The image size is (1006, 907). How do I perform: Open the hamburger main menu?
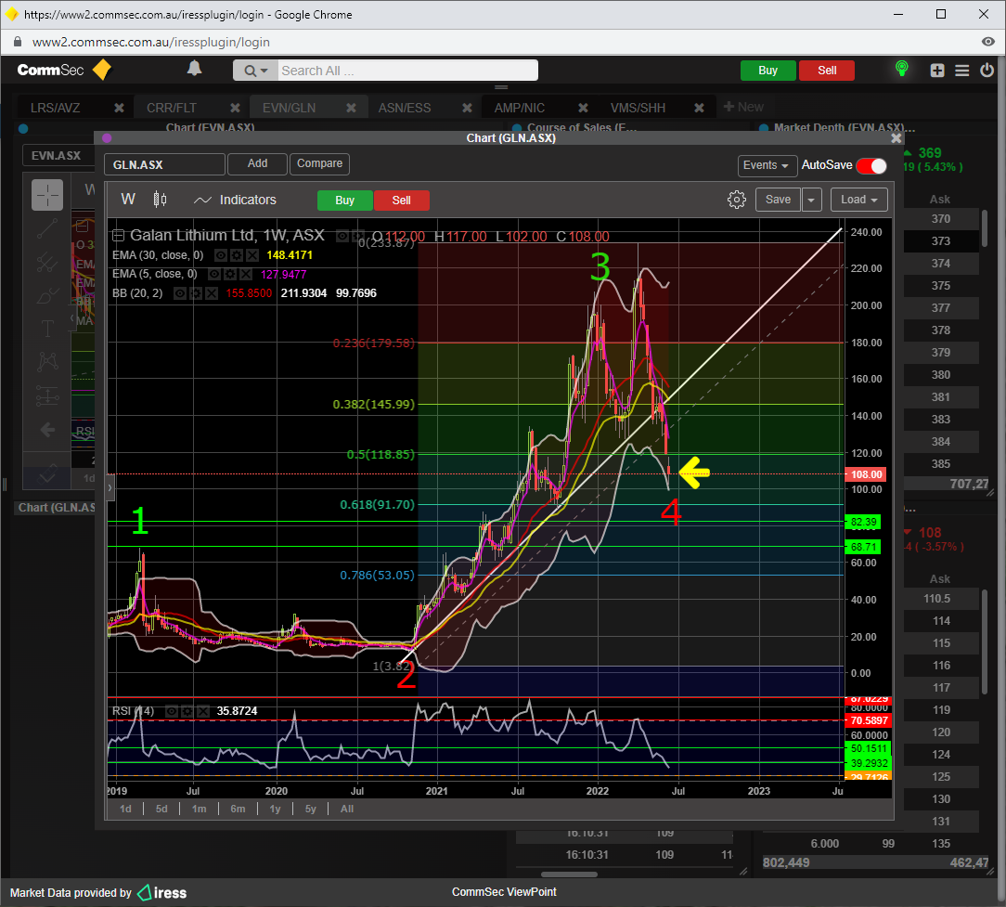tap(961, 71)
